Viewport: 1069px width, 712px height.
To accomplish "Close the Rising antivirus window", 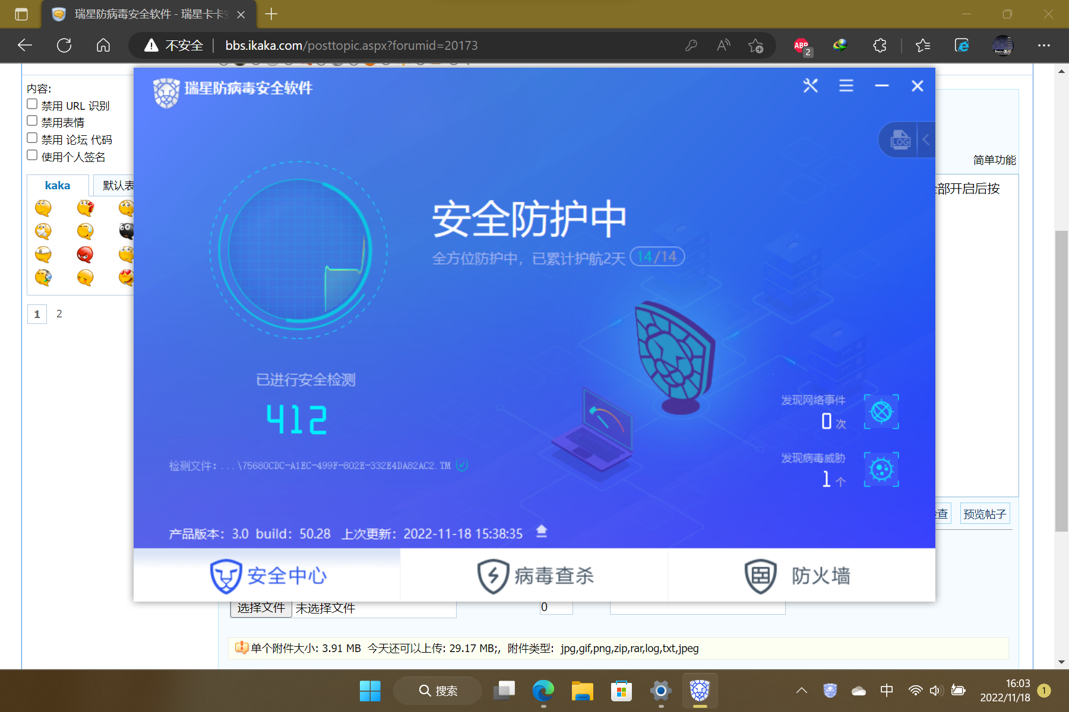I will [918, 86].
